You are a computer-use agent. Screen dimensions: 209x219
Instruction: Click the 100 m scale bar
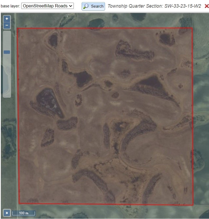pos(24,213)
